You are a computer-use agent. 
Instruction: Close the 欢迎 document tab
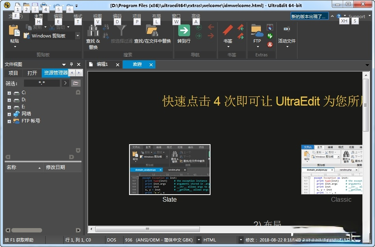[151, 65]
